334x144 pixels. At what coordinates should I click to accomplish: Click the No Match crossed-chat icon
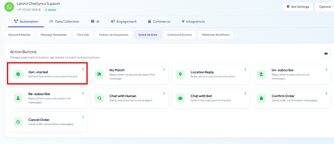pyautogui.click(x=99, y=74)
